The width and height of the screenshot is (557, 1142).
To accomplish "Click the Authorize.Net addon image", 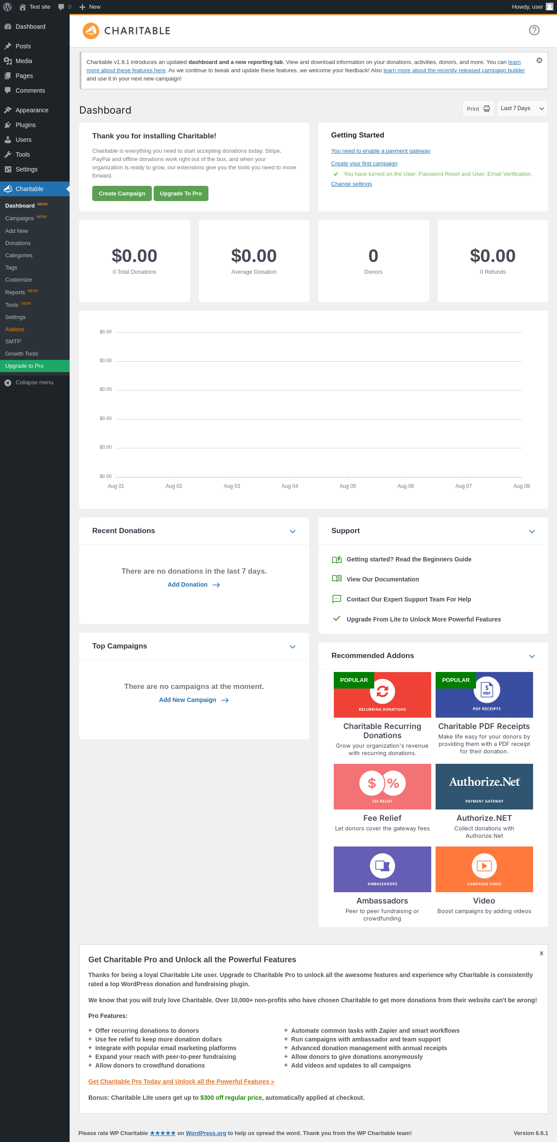I will [x=484, y=786].
